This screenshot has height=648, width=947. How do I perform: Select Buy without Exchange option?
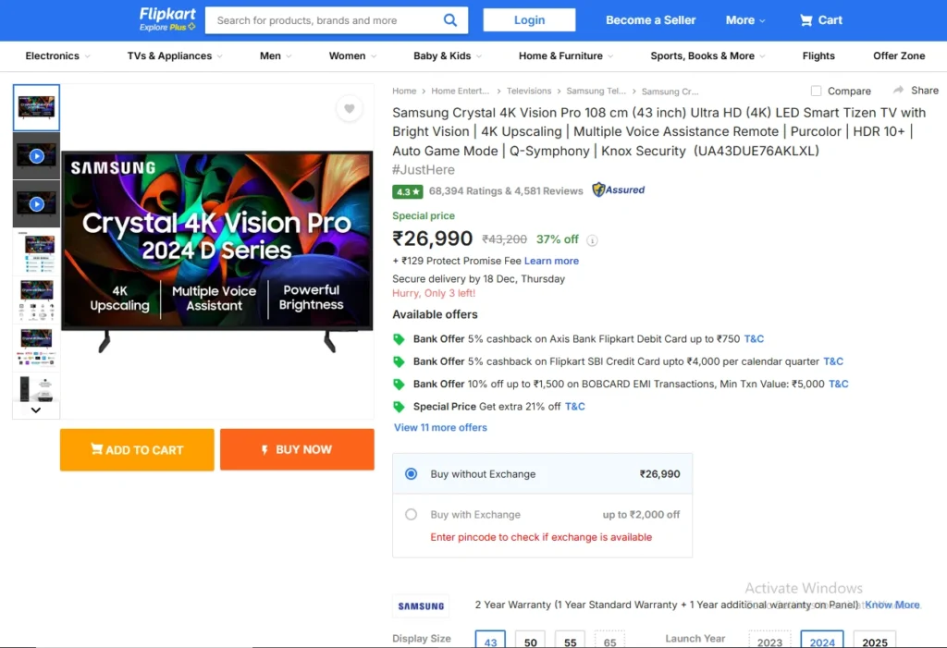412,474
